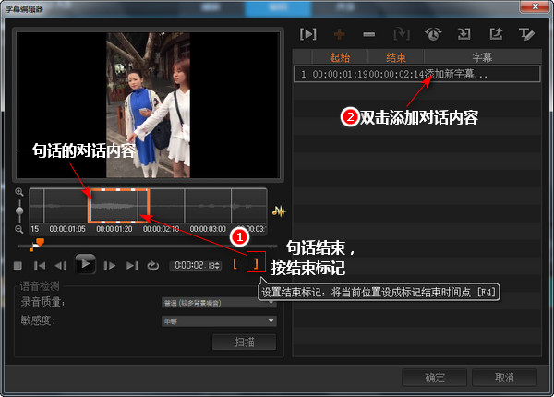The width and height of the screenshot is (554, 397).
Task: Open the time offset clock icon
Action: coord(433,34)
